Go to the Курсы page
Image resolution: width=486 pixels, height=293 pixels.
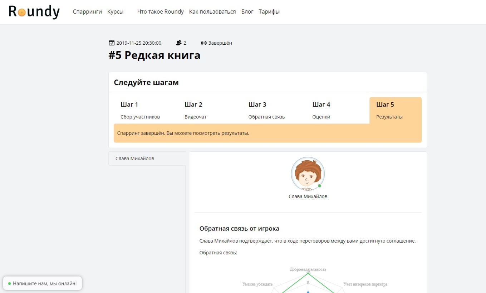click(x=115, y=12)
